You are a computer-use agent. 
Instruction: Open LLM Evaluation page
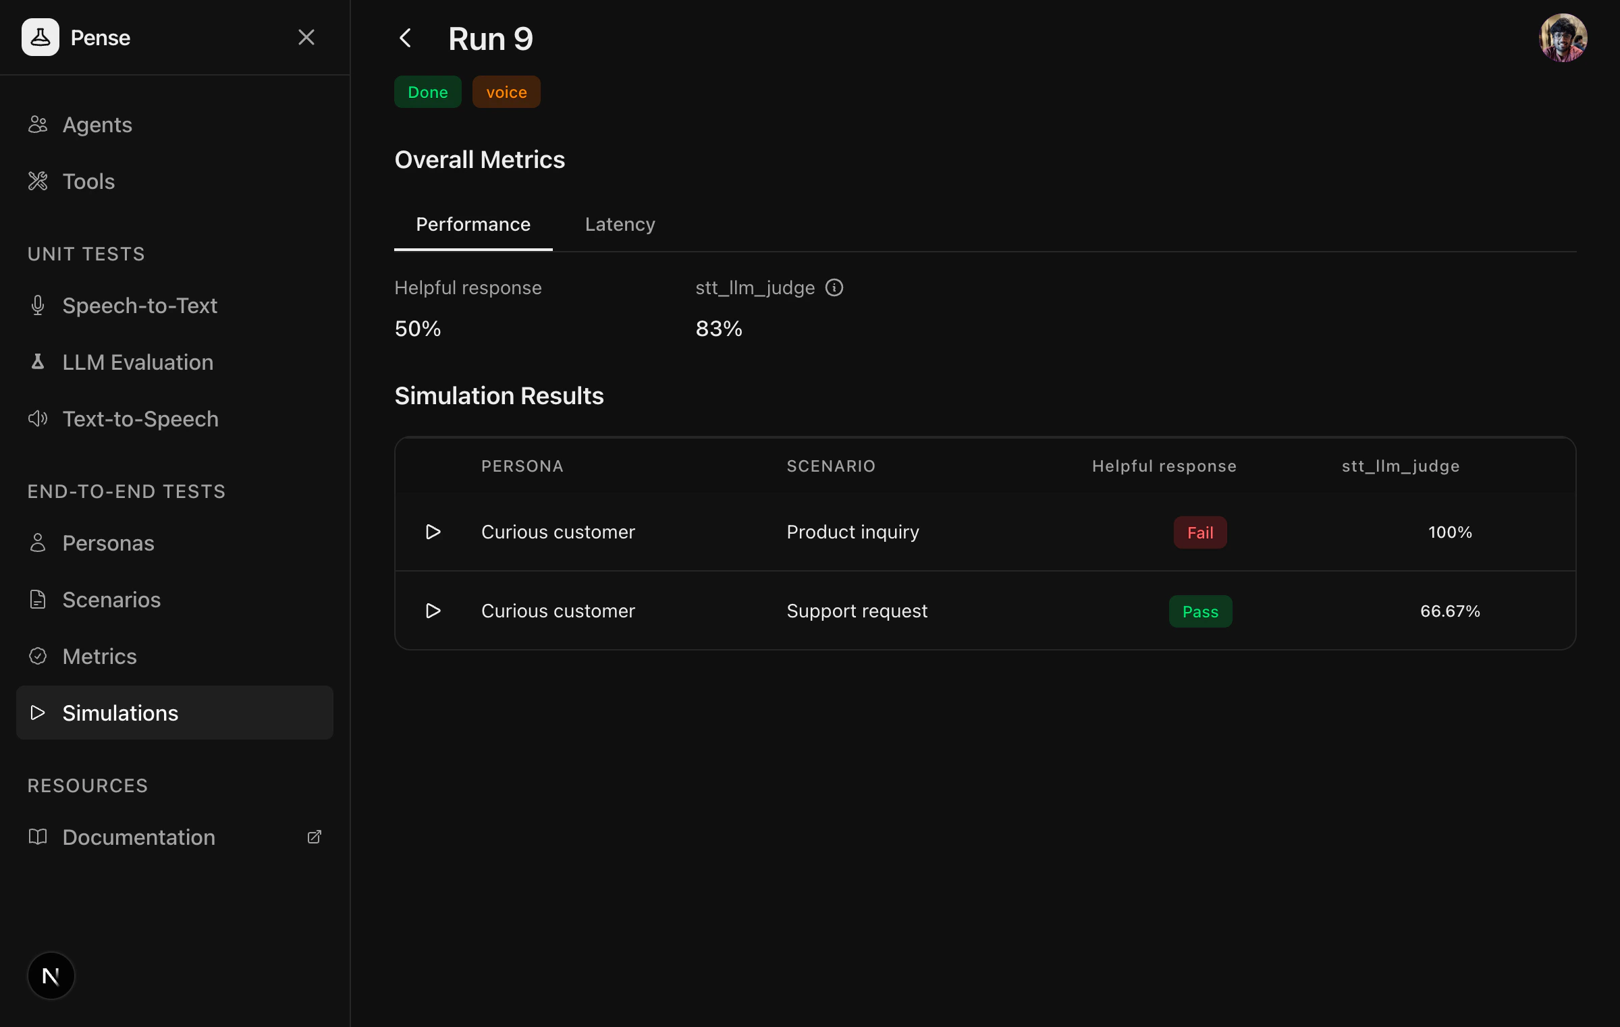(x=138, y=362)
